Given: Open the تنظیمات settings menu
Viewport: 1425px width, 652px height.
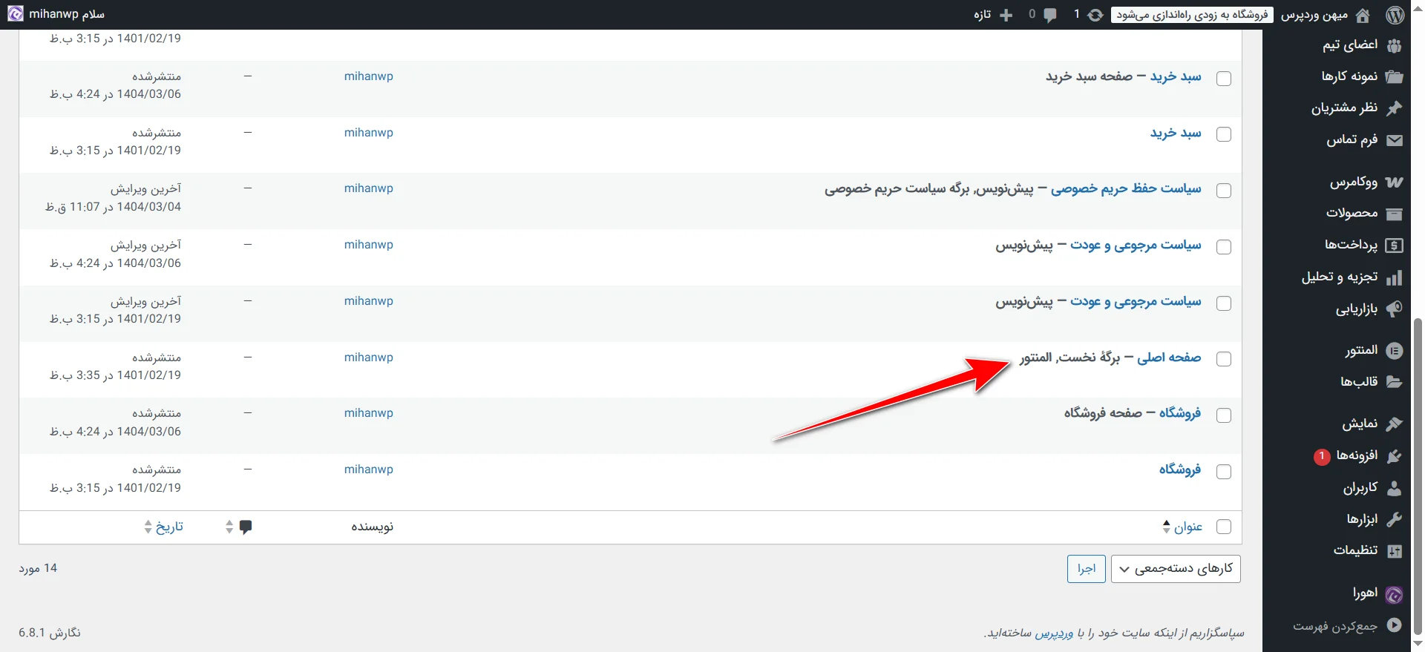Looking at the screenshot, I should click(x=1355, y=550).
